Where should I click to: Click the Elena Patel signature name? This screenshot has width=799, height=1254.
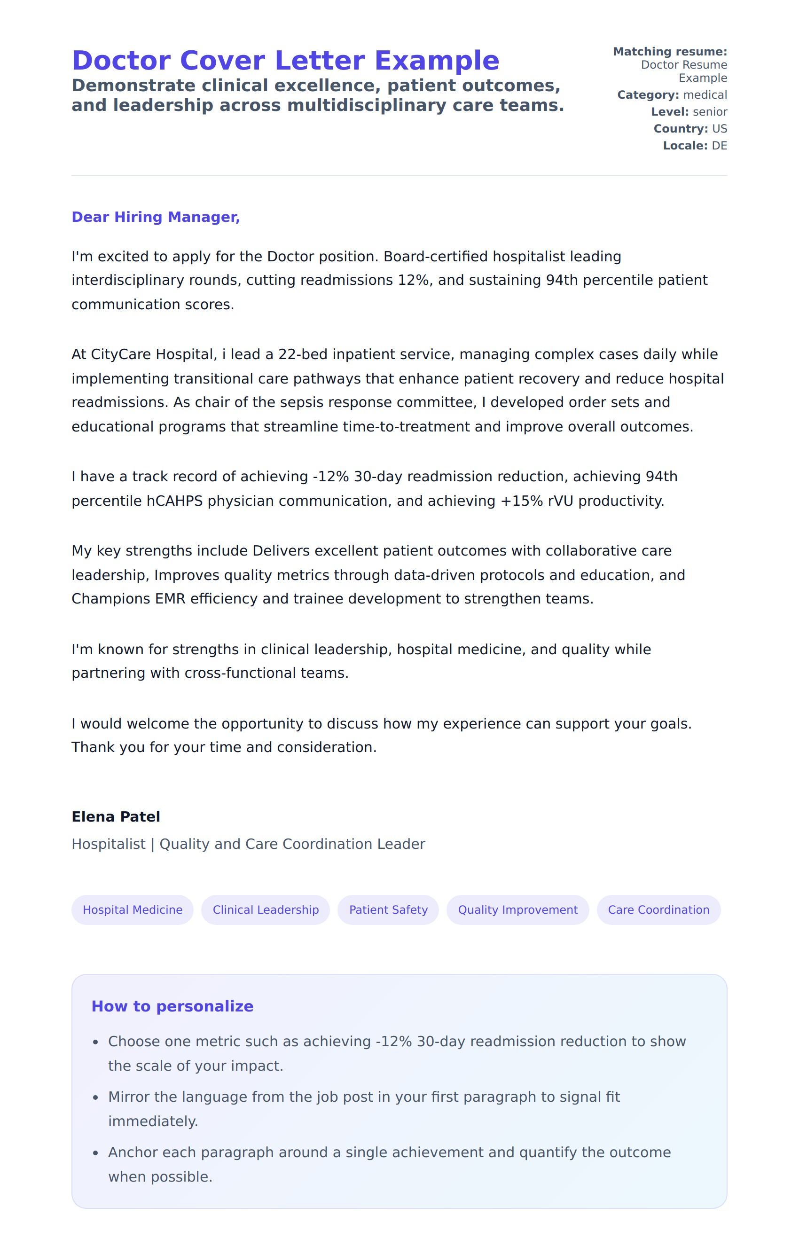116,816
